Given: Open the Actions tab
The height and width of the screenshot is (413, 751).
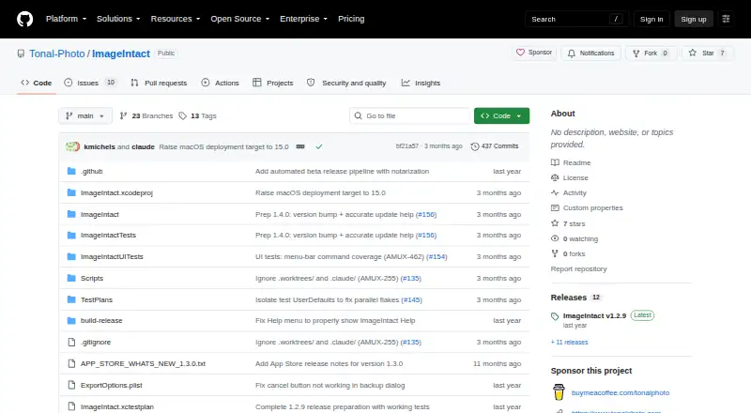Looking at the screenshot, I should (x=220, y=83).
